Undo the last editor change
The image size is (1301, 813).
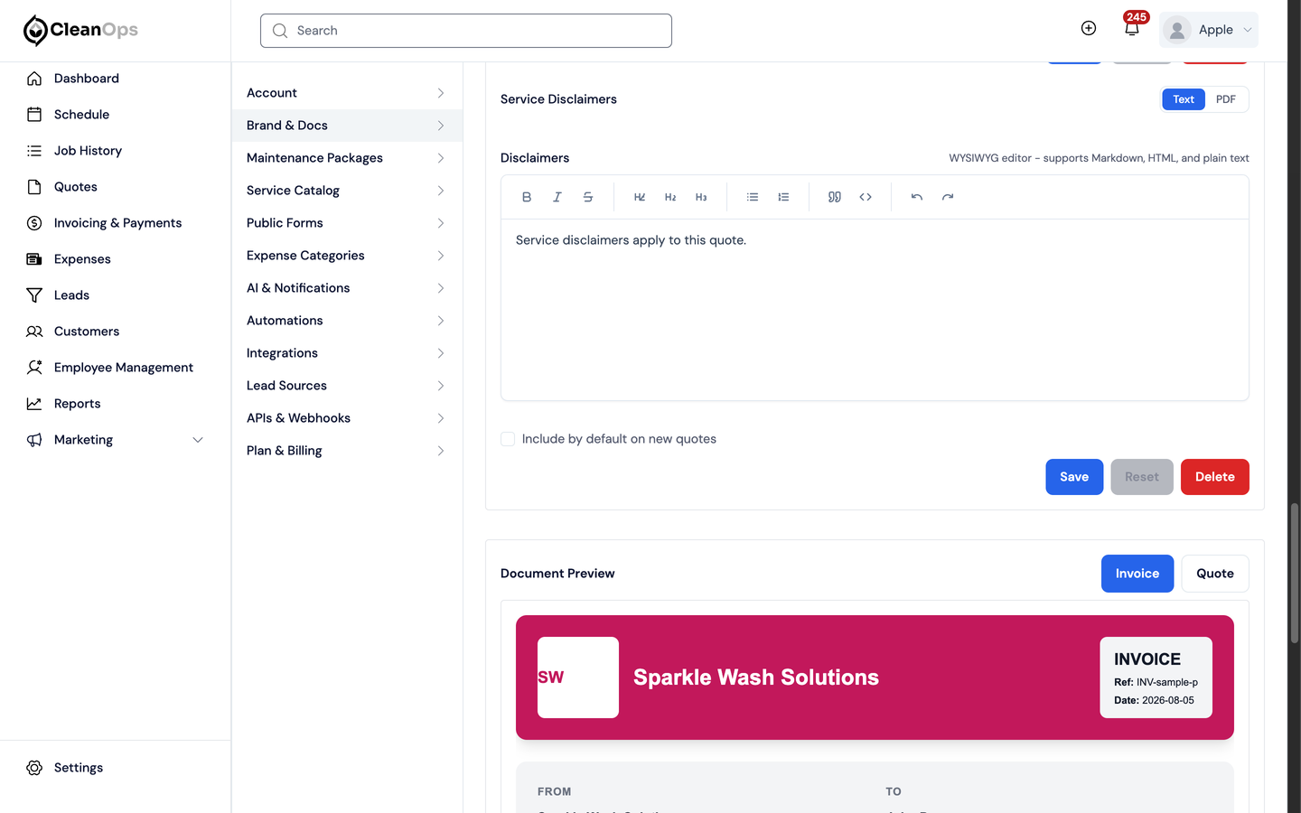coord(917,197)
